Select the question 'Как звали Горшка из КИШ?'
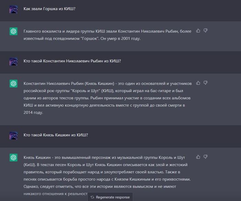The width and height of the screenshot is (241, 201). click(x=50, y=9)
